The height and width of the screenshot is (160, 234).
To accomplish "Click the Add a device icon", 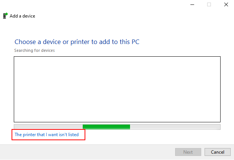I will click(5, 16).
